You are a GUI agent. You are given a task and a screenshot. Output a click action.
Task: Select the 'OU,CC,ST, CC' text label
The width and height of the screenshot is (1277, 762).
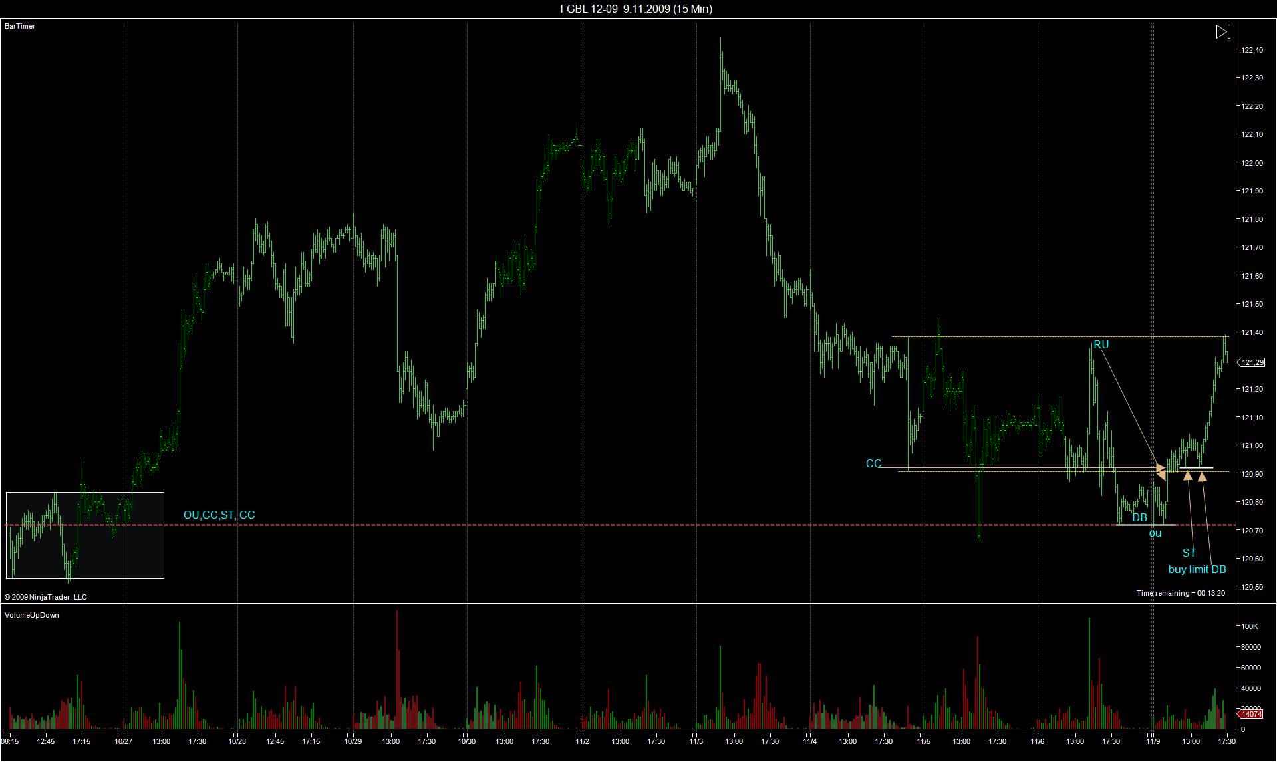(x=219, y=515)
